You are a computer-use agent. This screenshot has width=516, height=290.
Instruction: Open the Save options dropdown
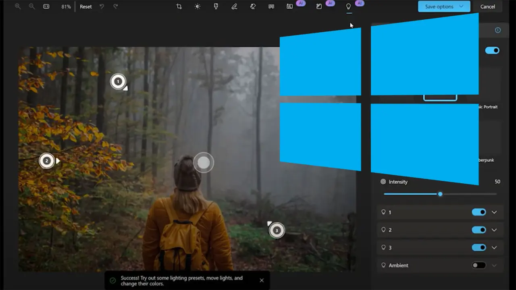(x=444, y=6)
